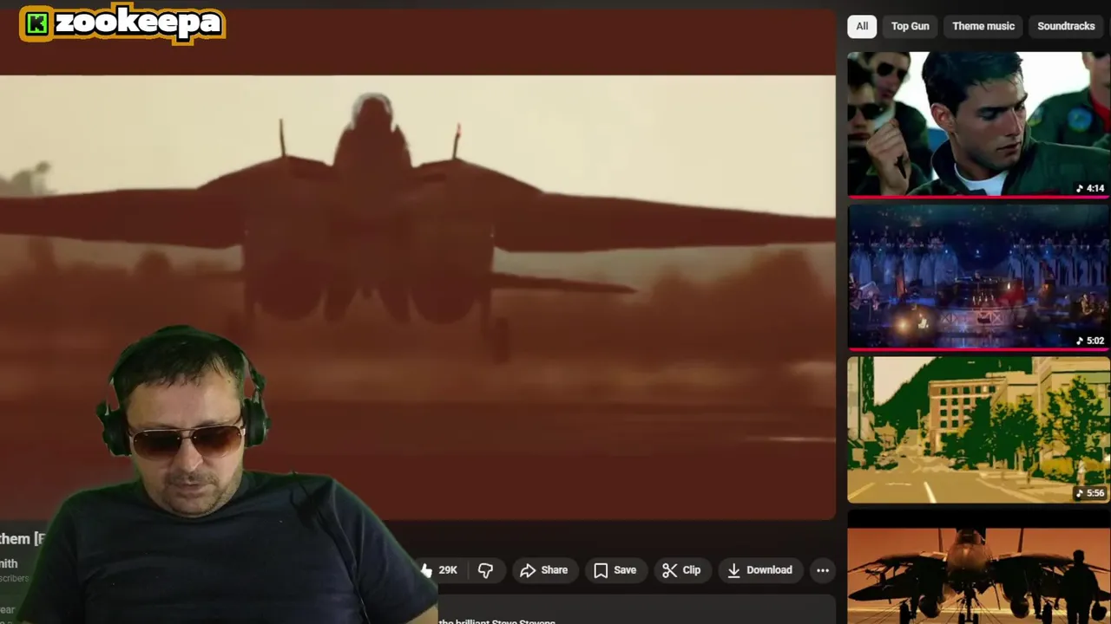Click the share arrow icon
1111x624 pixels.
pyautogui.click(x=528, y=570)
